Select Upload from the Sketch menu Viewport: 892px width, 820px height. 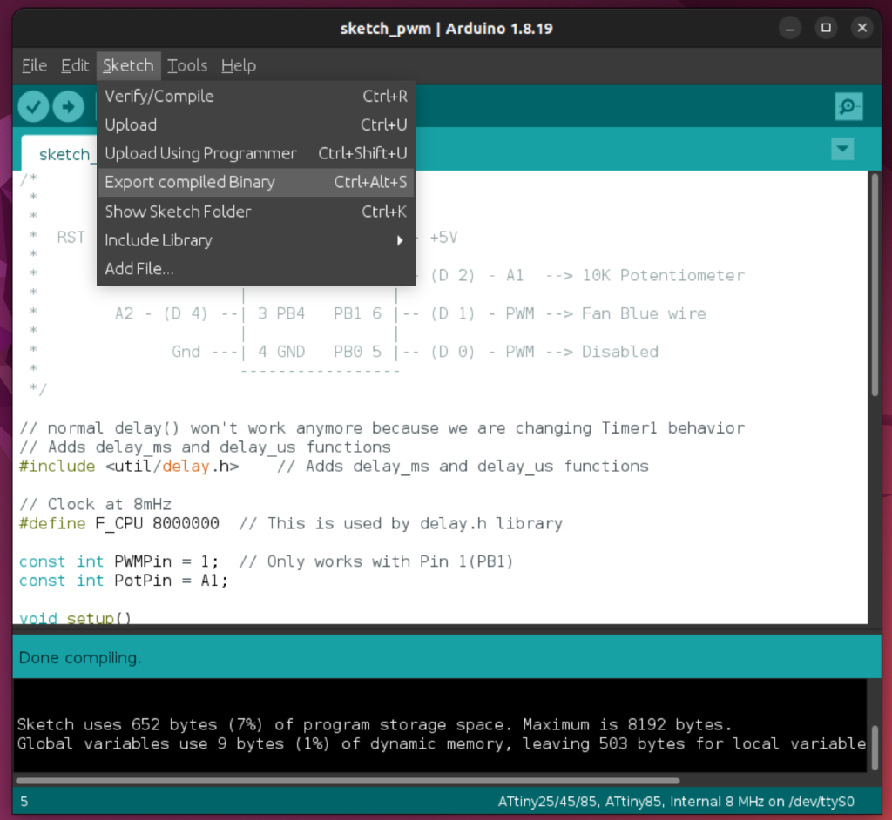tap(131, 124)
